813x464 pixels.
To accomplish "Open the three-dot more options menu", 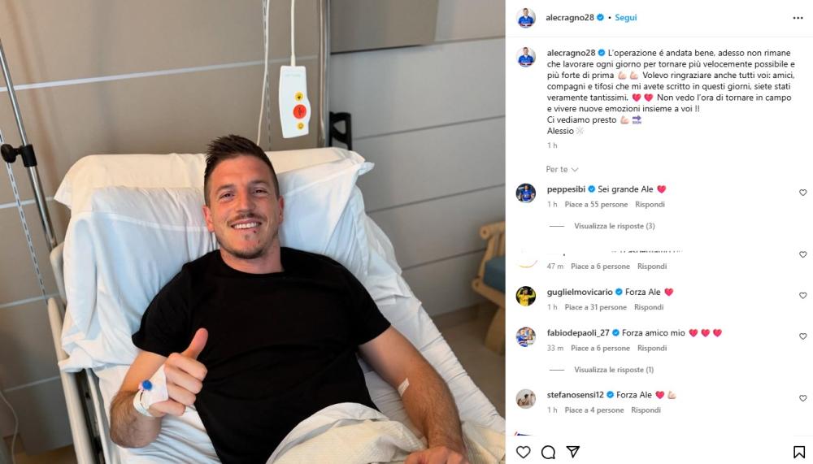I will (798, 18).
